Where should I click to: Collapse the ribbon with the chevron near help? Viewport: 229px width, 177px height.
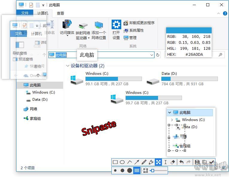tap(219, 13)
